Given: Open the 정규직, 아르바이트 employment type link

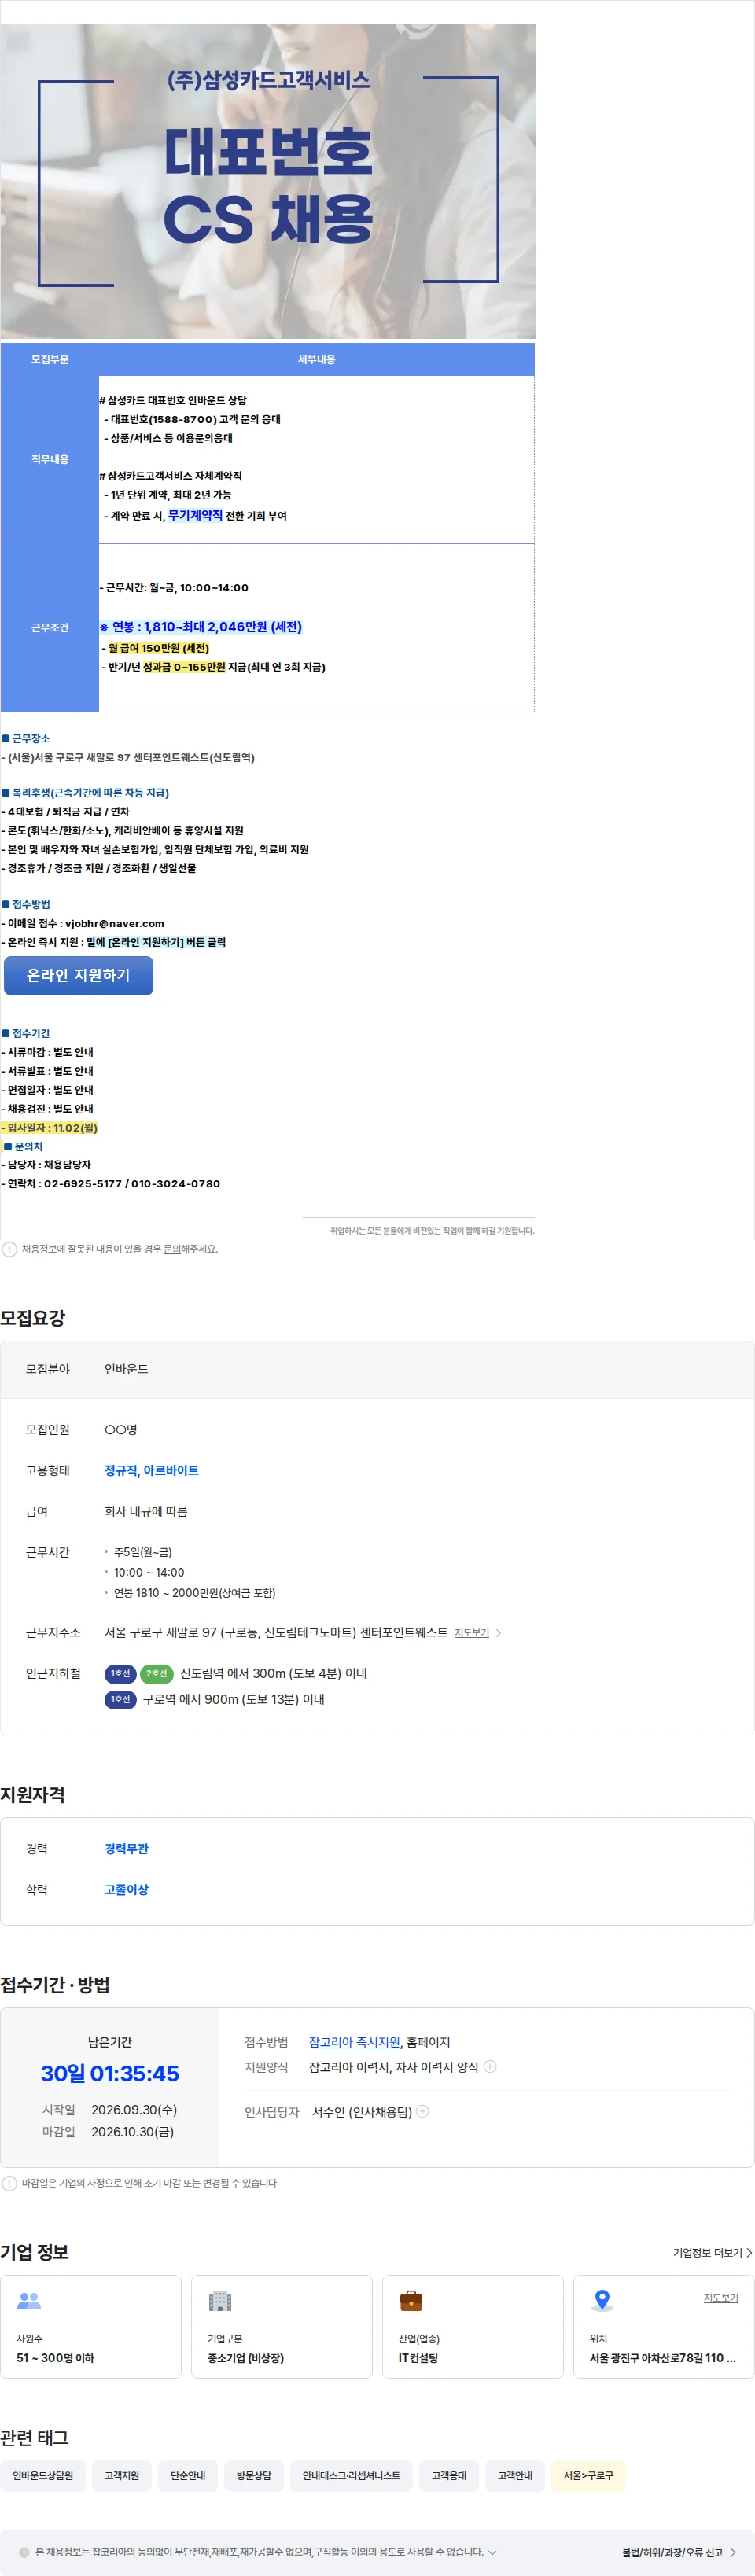Looking at the screenshot, I should [151, 1470].
